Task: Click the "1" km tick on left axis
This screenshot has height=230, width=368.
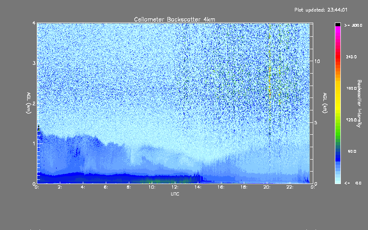Action: click(34, 144)
